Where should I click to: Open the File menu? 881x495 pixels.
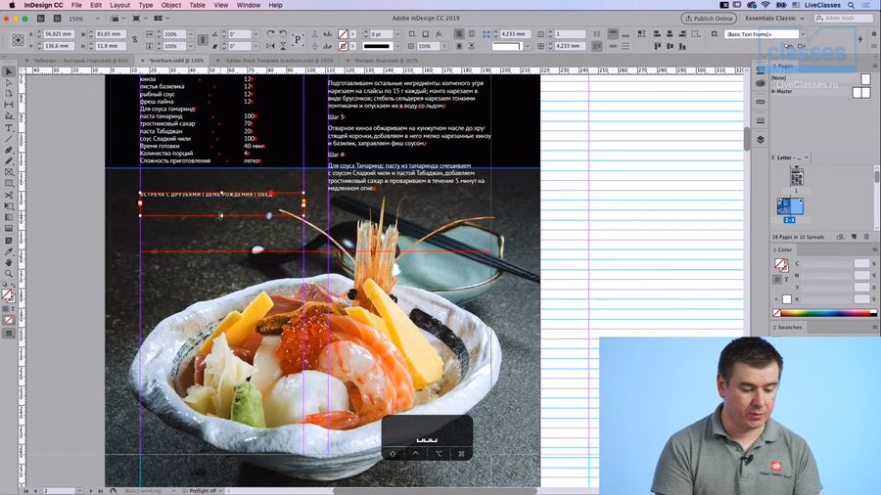(x=76, y=5)
